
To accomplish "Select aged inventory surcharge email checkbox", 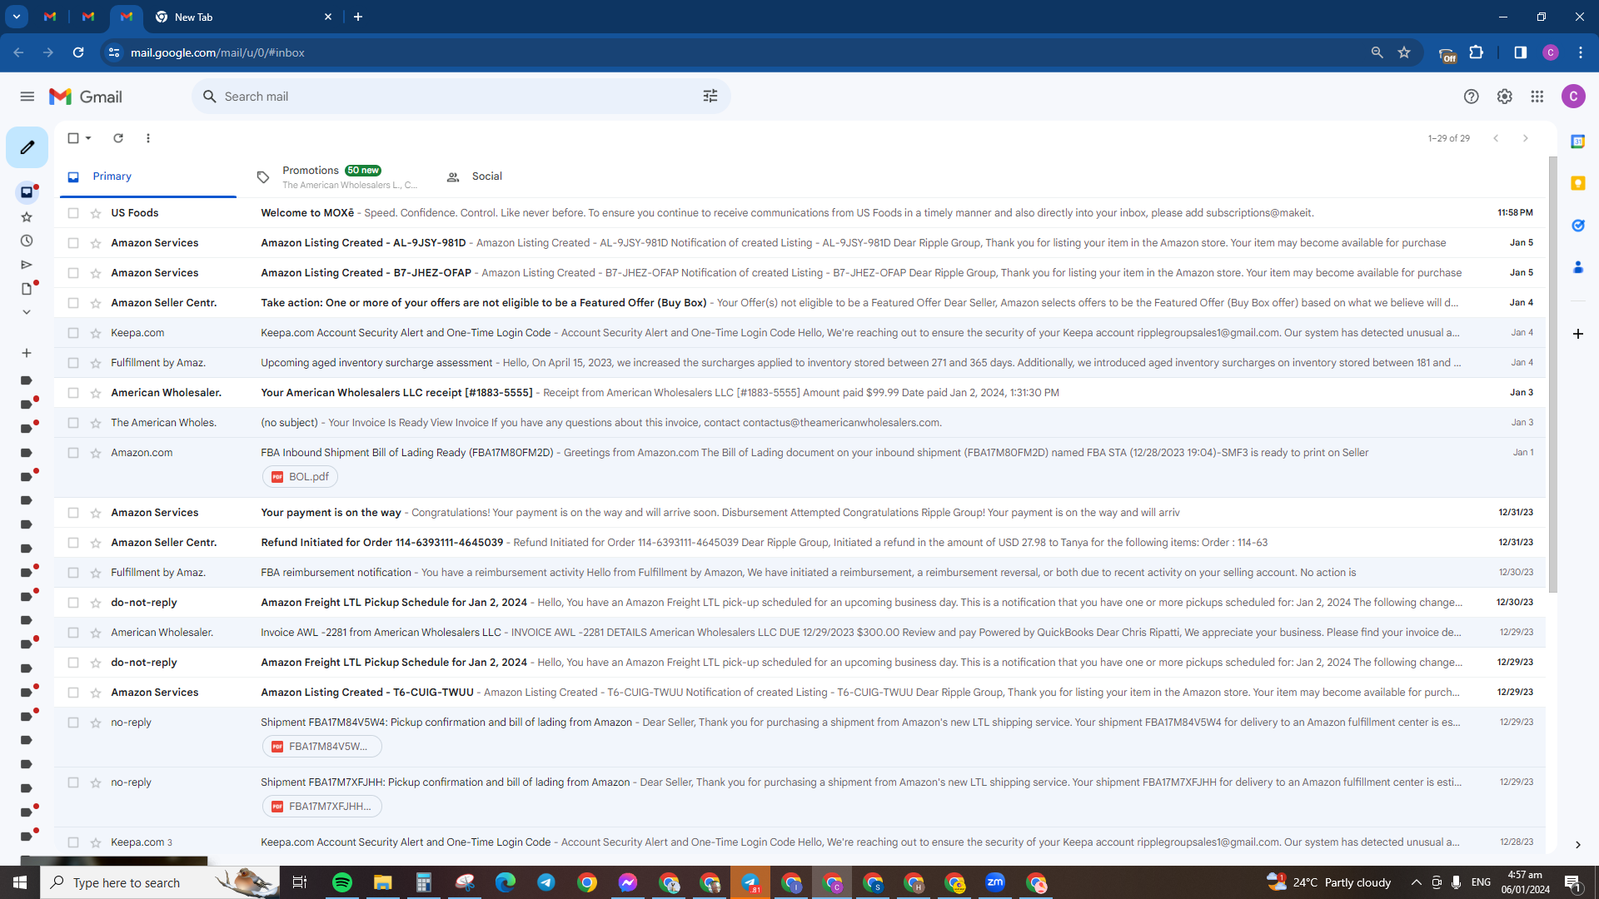I will tap(73, 363).
